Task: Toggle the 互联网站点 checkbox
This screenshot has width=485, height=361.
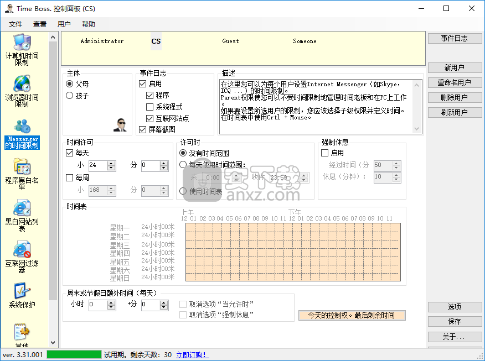Action: (149, 118)
